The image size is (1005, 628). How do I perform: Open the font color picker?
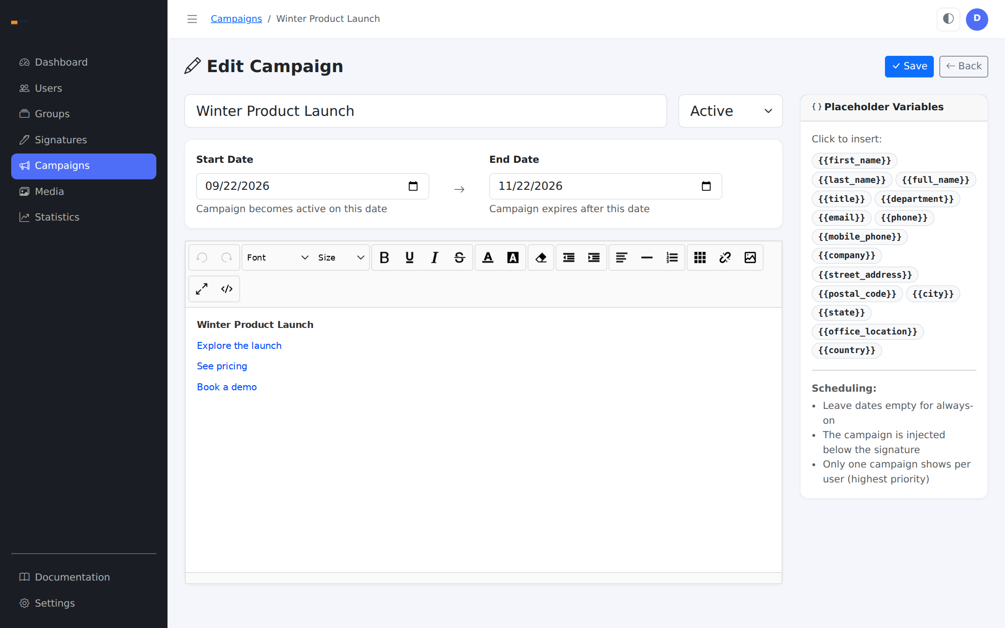pos(488,257)
